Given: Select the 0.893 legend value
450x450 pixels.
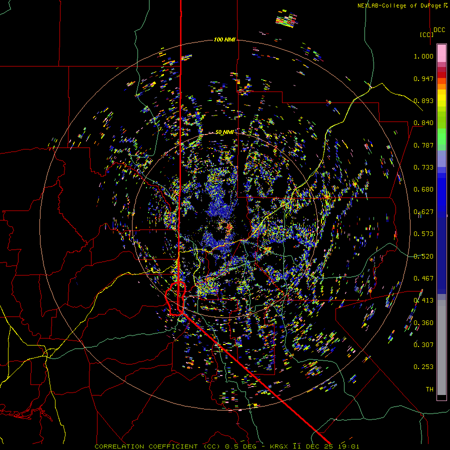Looking at the screenshot, I should pos(423,100).
